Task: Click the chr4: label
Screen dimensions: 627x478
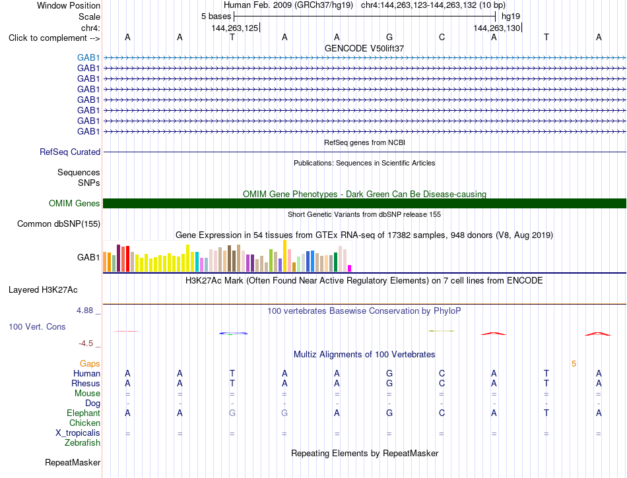Action: click(x=90, y=28)
